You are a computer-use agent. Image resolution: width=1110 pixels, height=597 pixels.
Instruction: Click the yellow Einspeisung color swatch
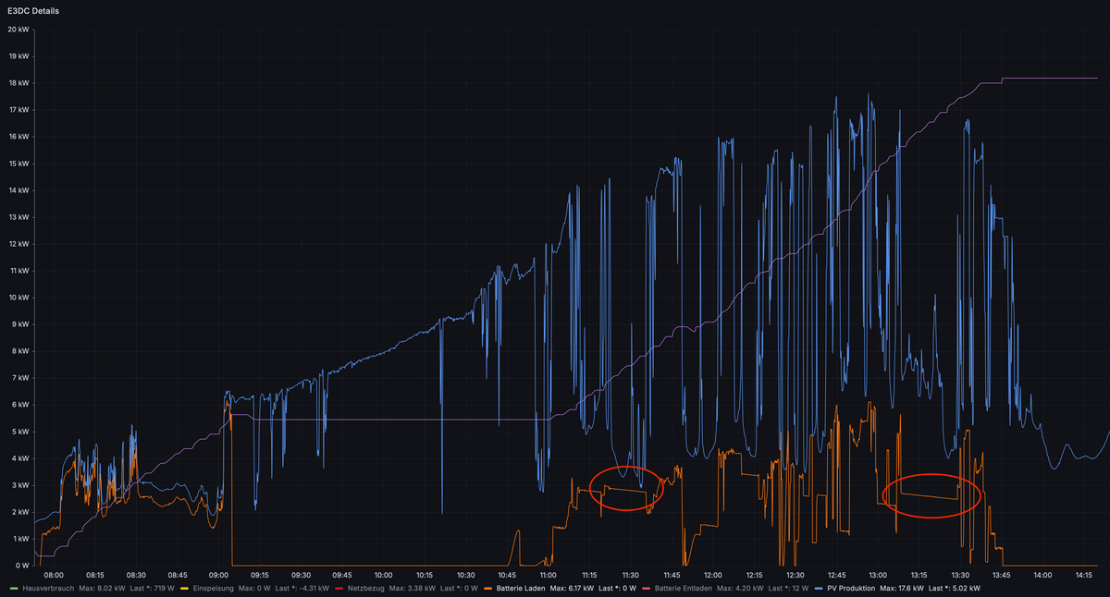(183, 588)
